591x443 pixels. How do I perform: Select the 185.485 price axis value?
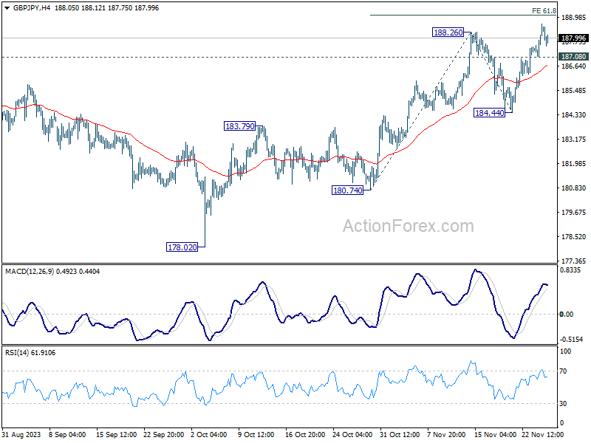pos(574,90)
